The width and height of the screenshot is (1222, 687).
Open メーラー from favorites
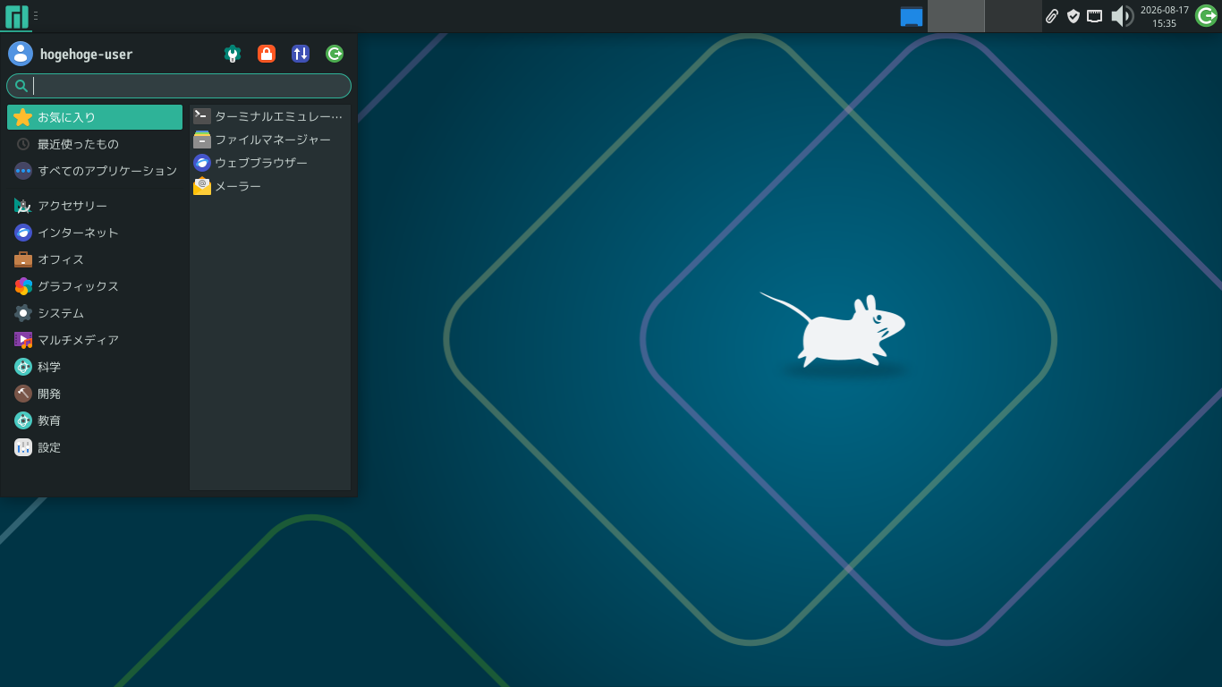[270, 186]
